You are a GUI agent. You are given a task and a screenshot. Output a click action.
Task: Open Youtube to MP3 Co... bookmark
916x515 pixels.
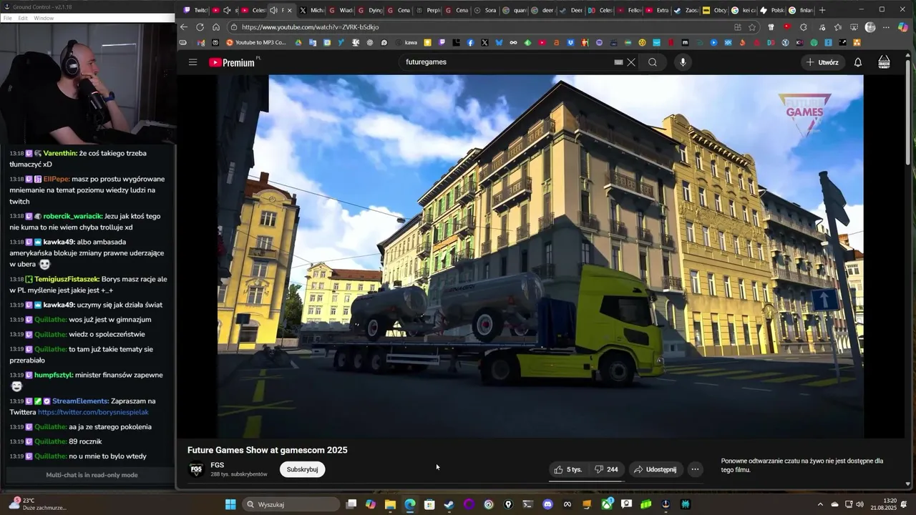point(255,42)
